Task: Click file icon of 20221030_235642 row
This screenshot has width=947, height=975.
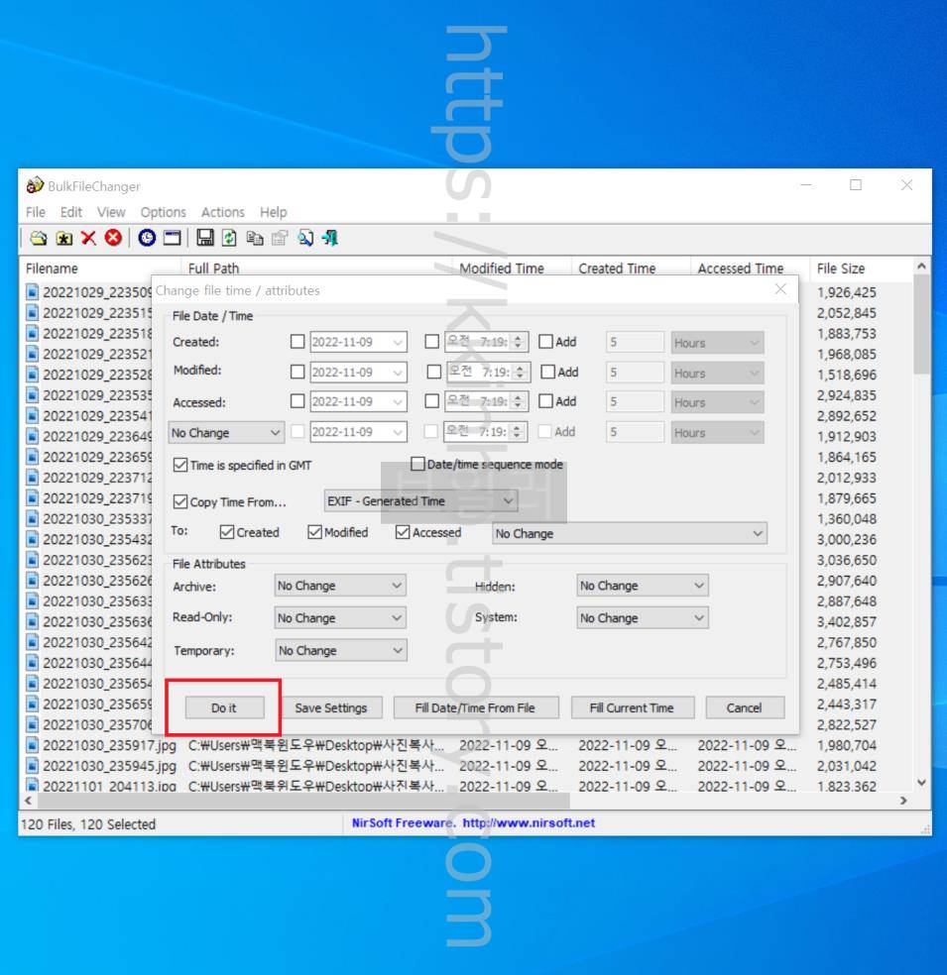Action: point(33,642)
